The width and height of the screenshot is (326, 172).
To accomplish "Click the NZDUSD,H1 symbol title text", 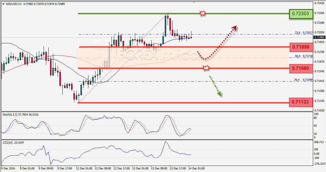I will [14, 4].
